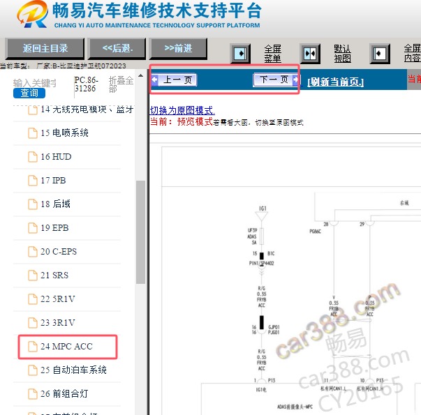
Task: Open tree item 23 3R1V
Action: pyautogui.click(x=58, y=322)
